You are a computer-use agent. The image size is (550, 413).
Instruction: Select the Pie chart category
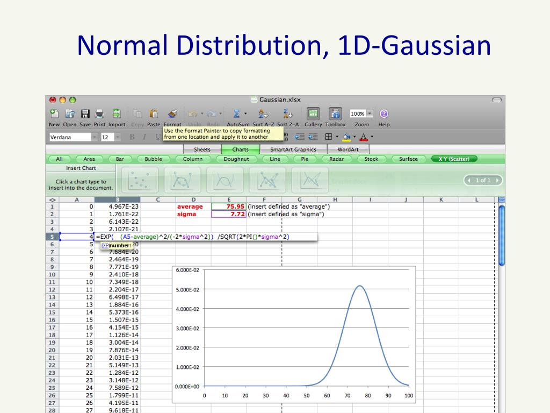pyautogui.click(x=305, y=159)
